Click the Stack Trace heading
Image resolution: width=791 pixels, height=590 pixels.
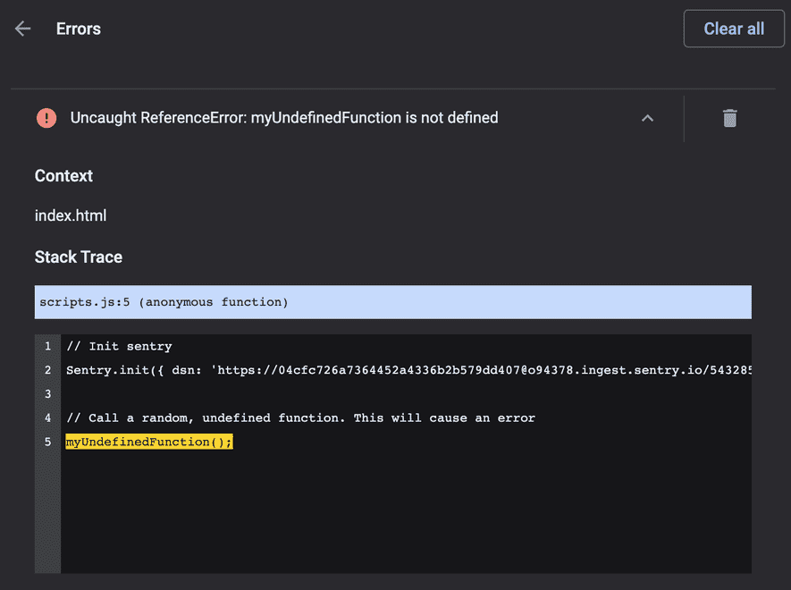(x=78, y=257)
